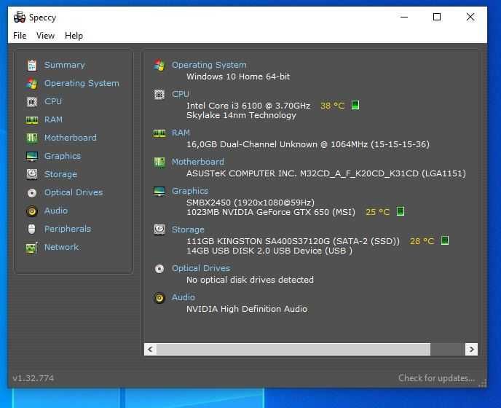Click the NVIDIA GeForce GTX 650 line
Screen dimensions: 501x408
point(271,212)
